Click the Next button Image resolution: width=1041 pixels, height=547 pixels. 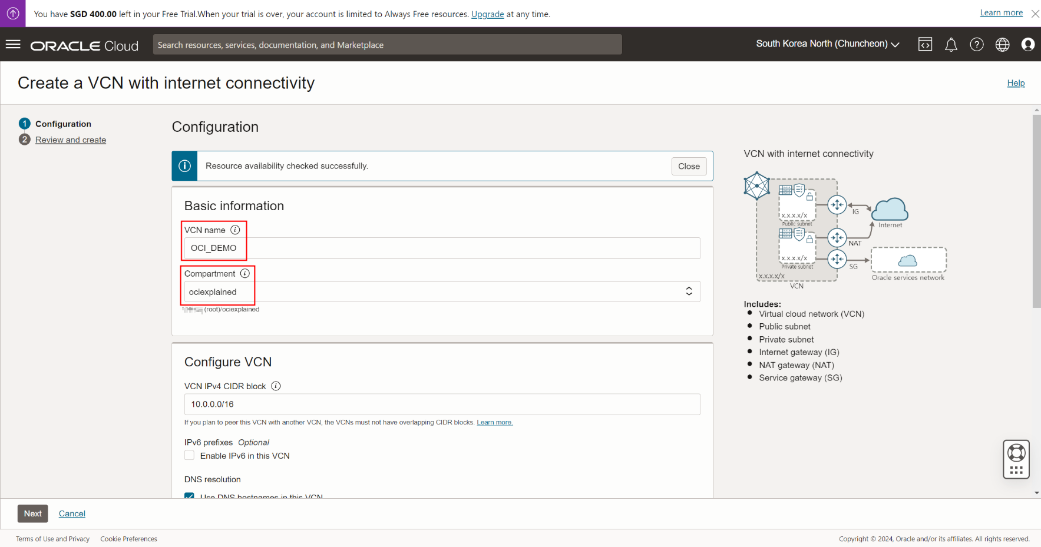(32, 513)
